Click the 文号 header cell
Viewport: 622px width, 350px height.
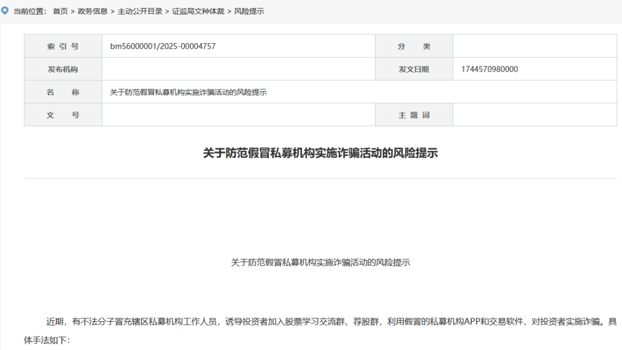pyautogui.click(x=63, y=115)
